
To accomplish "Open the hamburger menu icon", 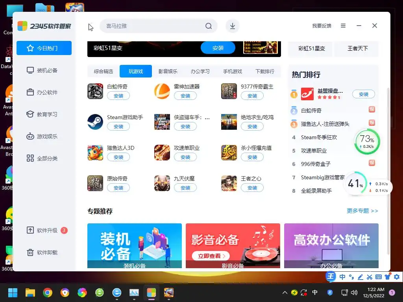I will pyautogui.click(x=343, y=26).
